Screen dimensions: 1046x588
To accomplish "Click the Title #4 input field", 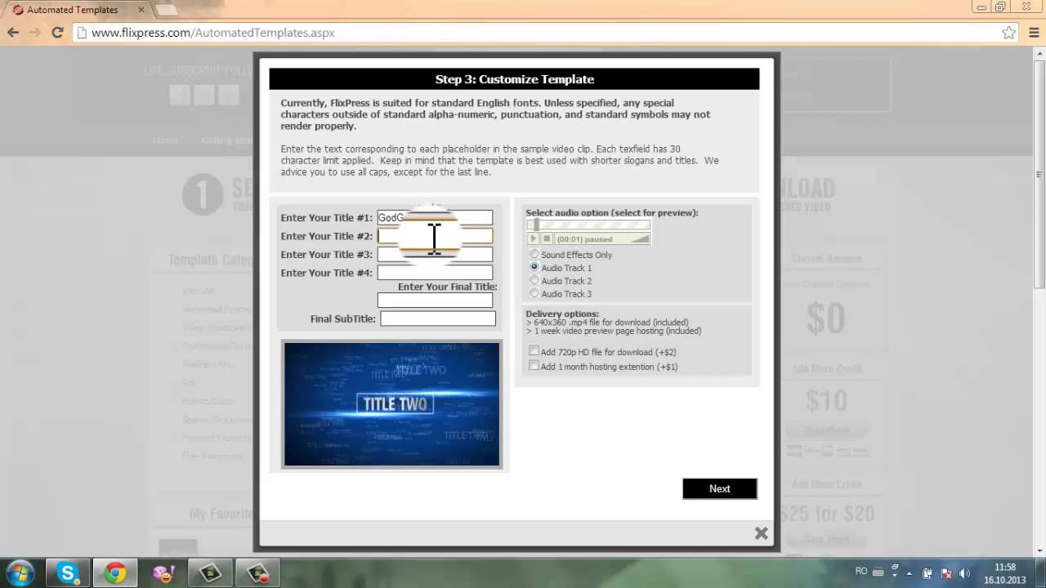I will coord(435,273).
